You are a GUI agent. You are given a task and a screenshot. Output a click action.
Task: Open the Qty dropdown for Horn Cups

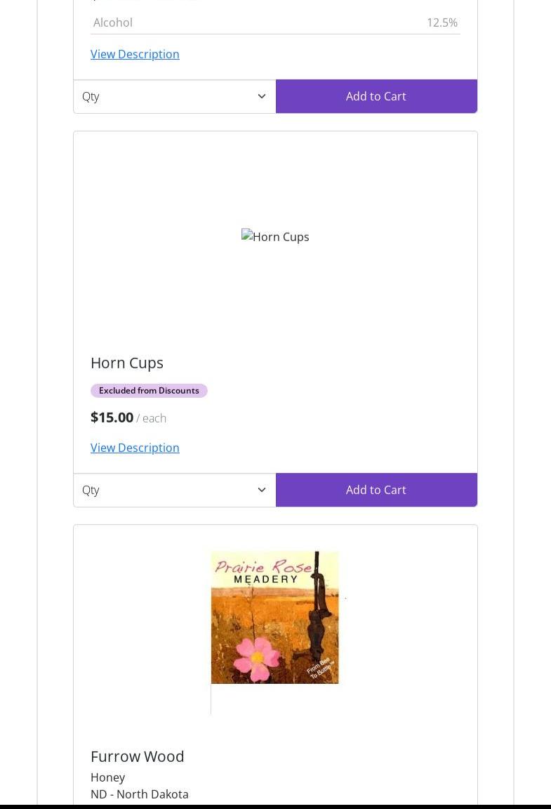[175, 490]
